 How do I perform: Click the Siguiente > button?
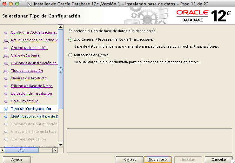click(x=158, y=160)
